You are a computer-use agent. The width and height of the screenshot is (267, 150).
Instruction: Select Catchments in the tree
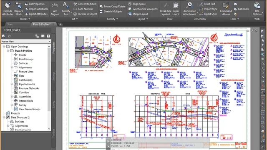pos(25,80)
